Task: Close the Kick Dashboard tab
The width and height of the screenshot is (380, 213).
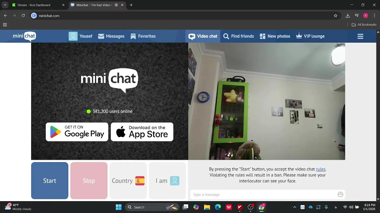Action: pos(63,5)
